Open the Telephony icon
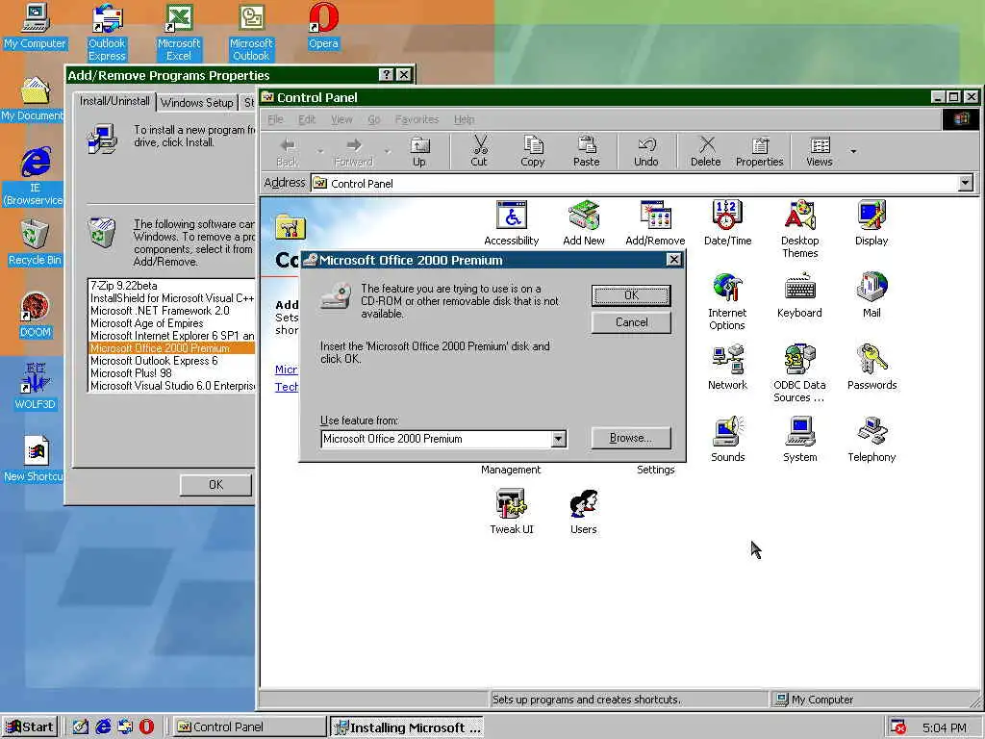Viewport: 985px width, 739px height. pyautogui.click(x=871, y=440)
